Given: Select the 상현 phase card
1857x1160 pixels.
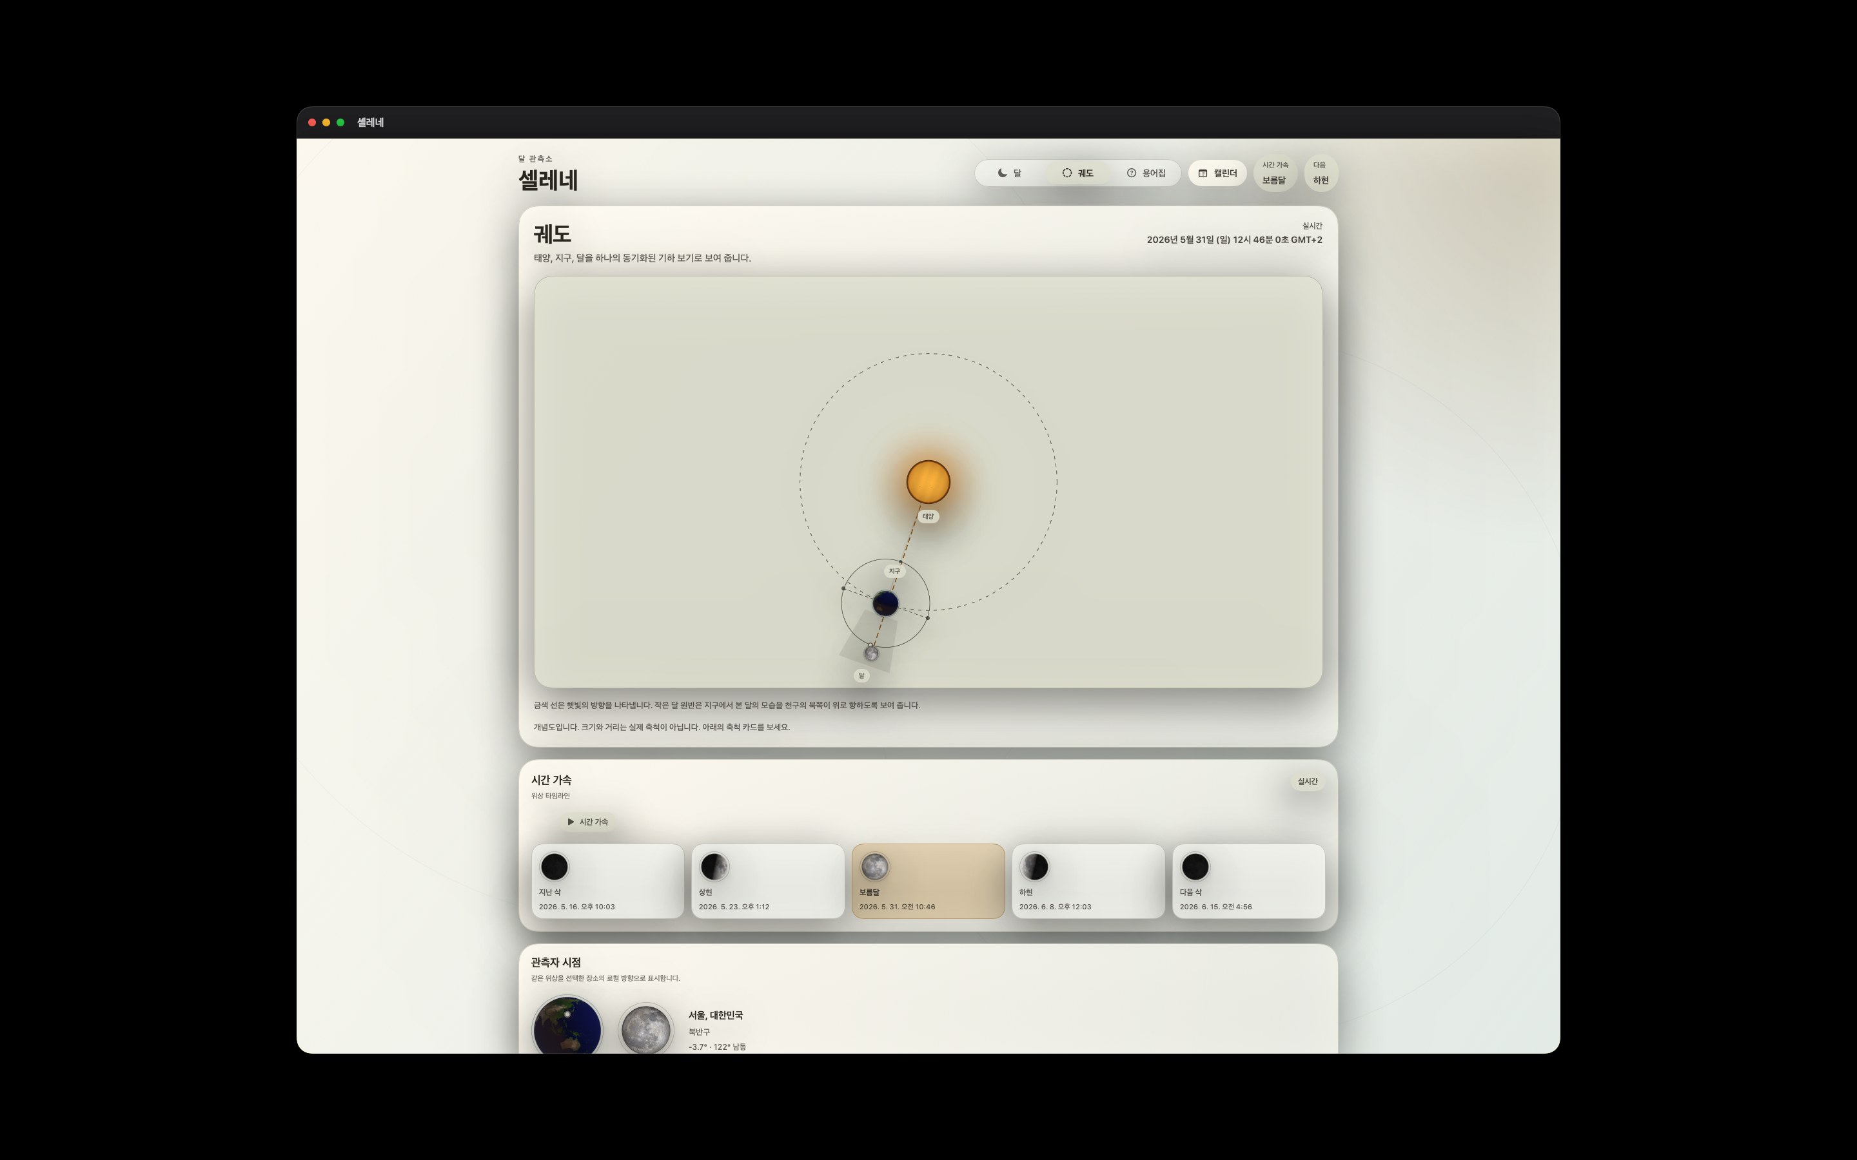Looking at the screenshot, I should (767, 882).
